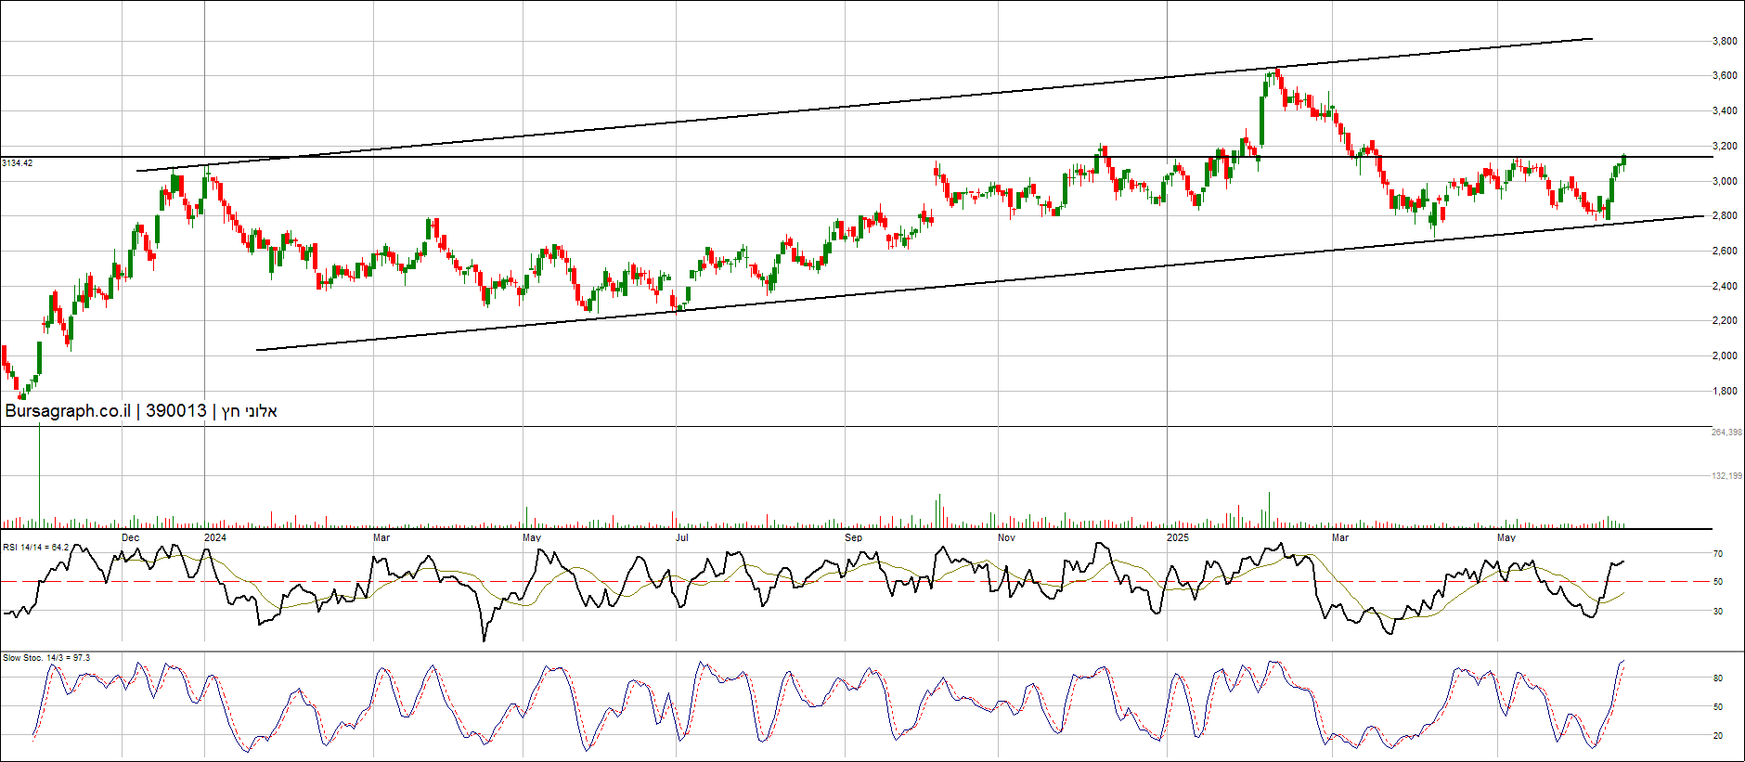Click the 1,800 price axis label
The image size is (1745, 762).
tap(1725, 391)
